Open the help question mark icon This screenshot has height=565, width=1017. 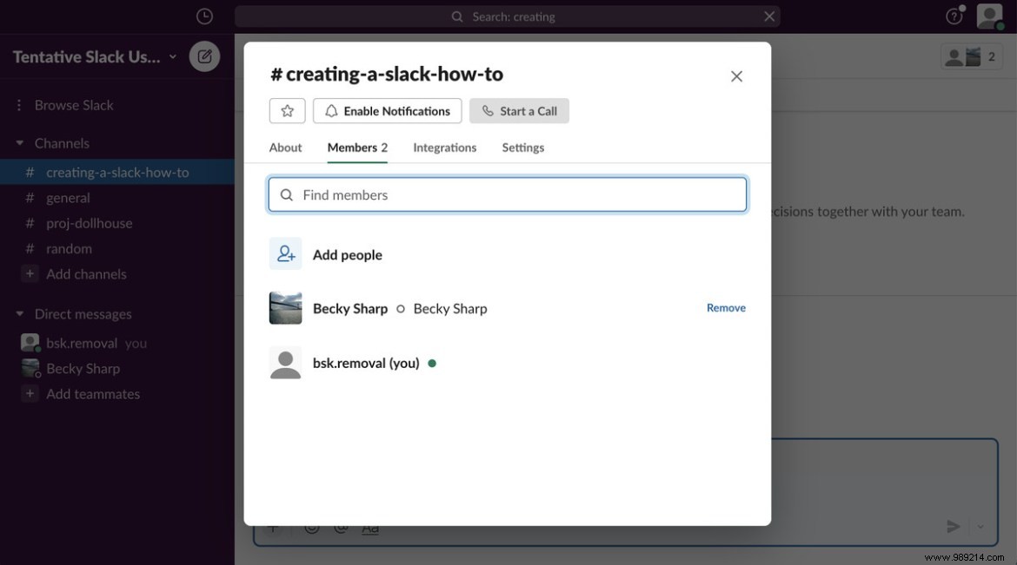click(x=954, y=16)
